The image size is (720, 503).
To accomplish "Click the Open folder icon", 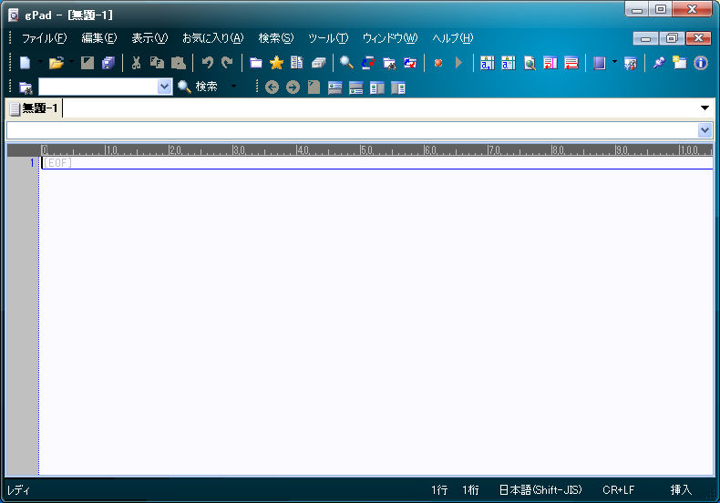I will (56, 63).
